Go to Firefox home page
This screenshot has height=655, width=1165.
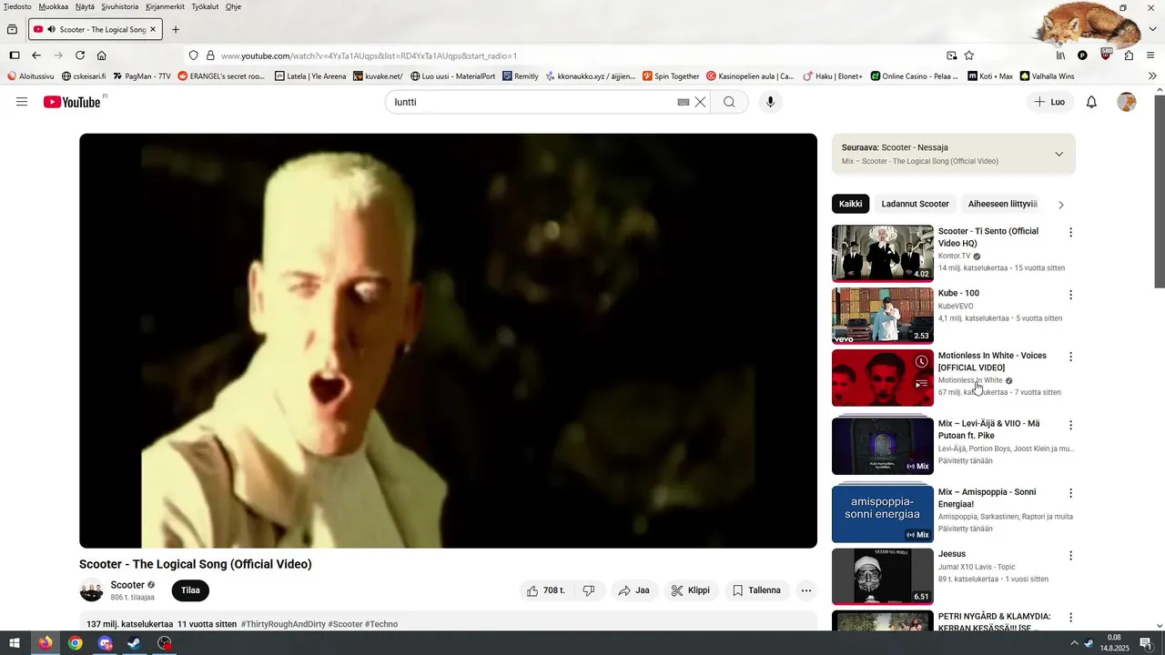(102, 55)
